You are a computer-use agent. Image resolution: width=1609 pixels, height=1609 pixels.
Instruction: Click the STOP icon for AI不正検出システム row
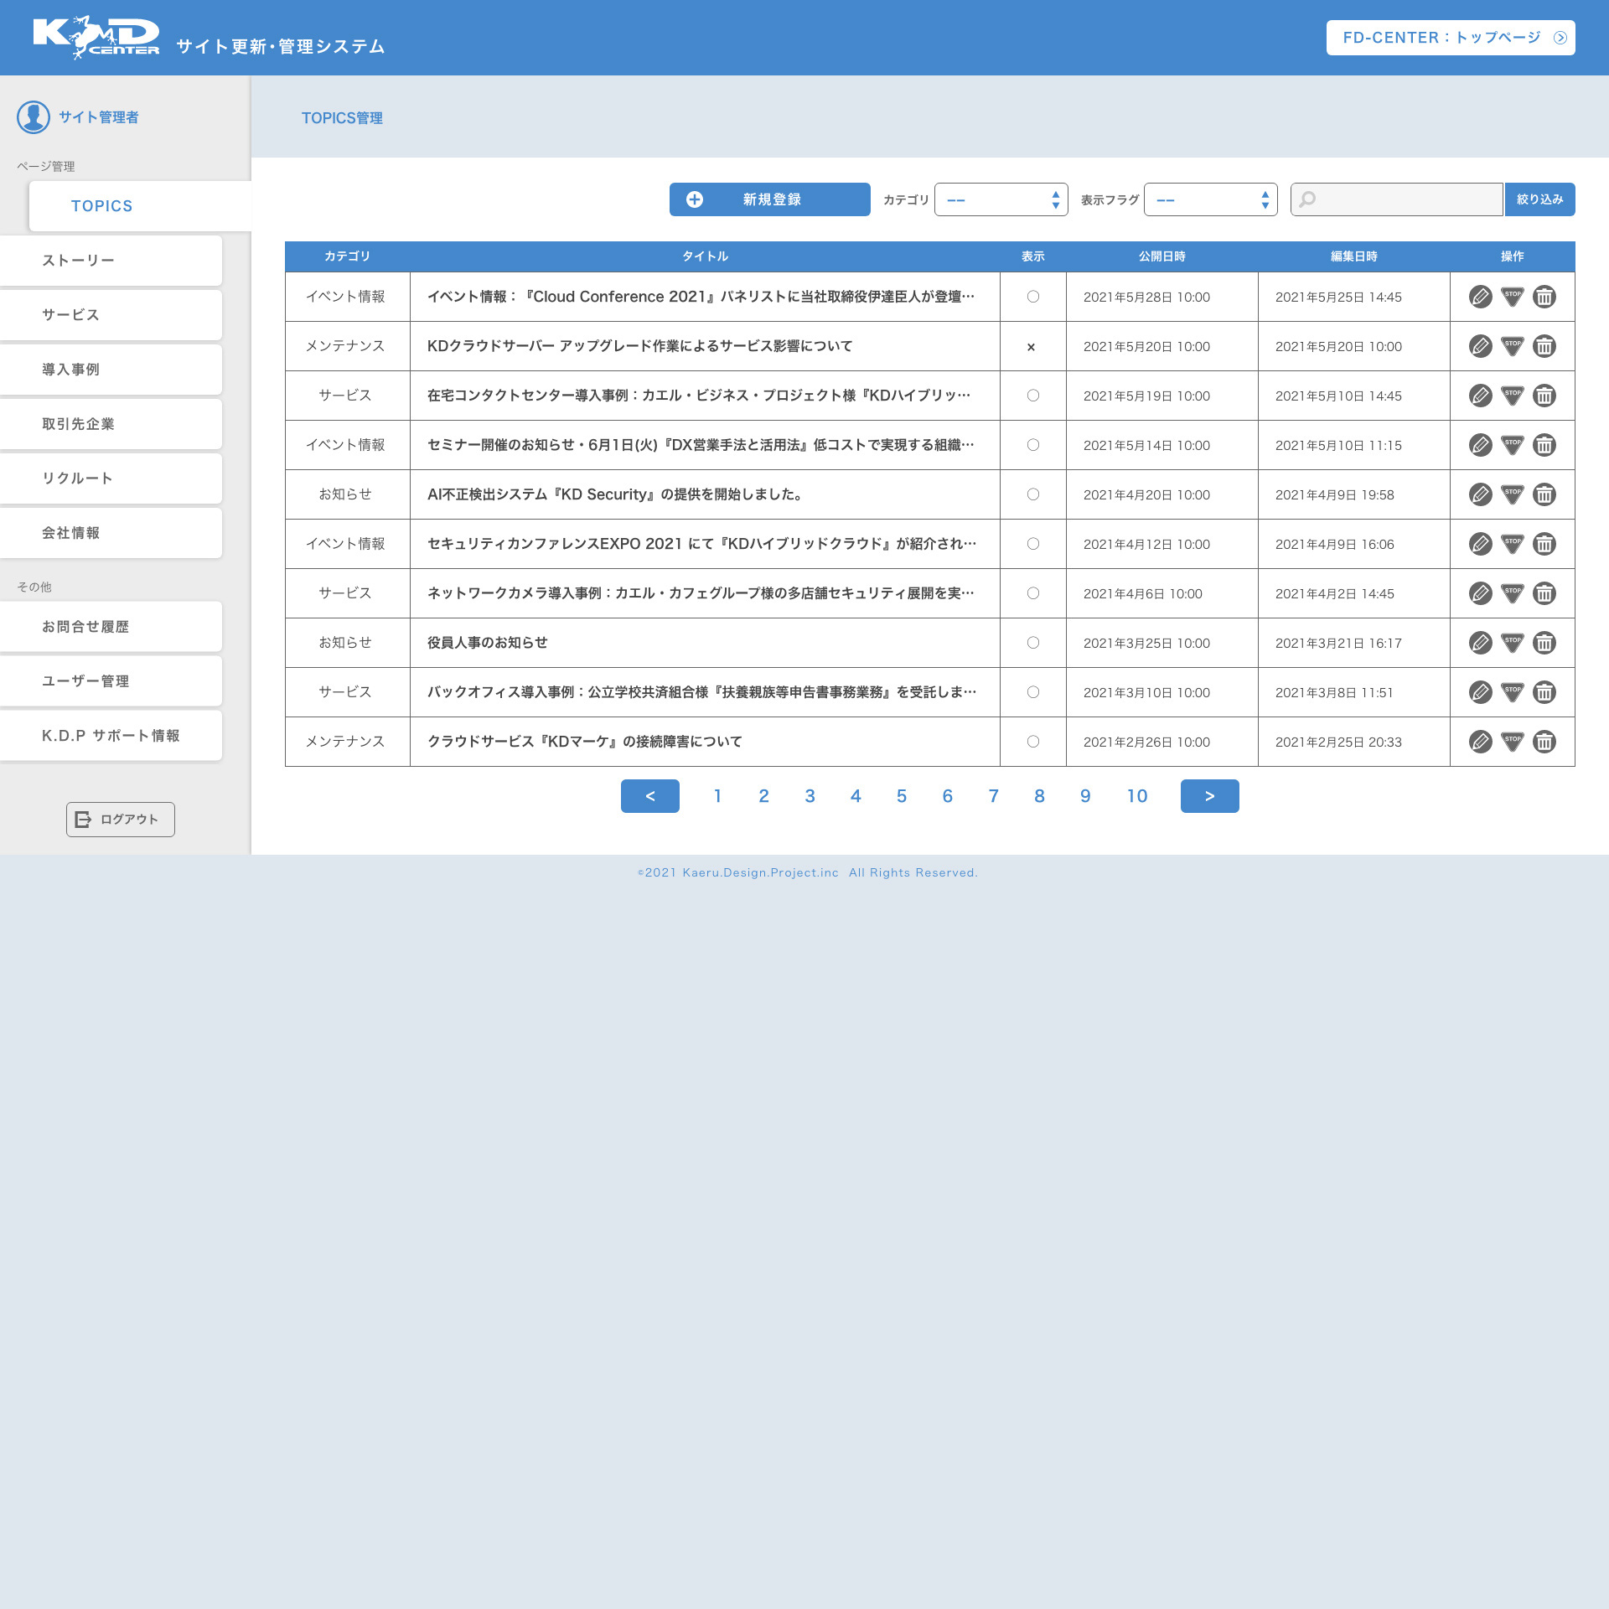coord(1513,494)
